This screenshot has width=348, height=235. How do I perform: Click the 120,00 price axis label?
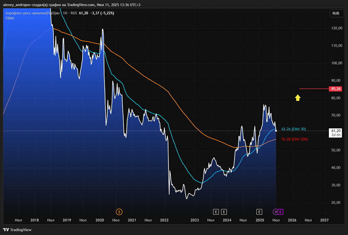pyautogui.click(x=337, y=28)
